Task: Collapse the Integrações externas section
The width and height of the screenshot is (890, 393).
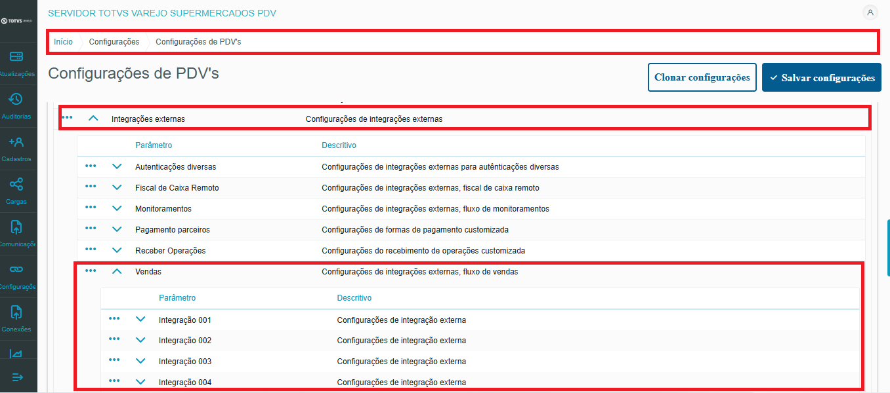Action: point(93,119)
